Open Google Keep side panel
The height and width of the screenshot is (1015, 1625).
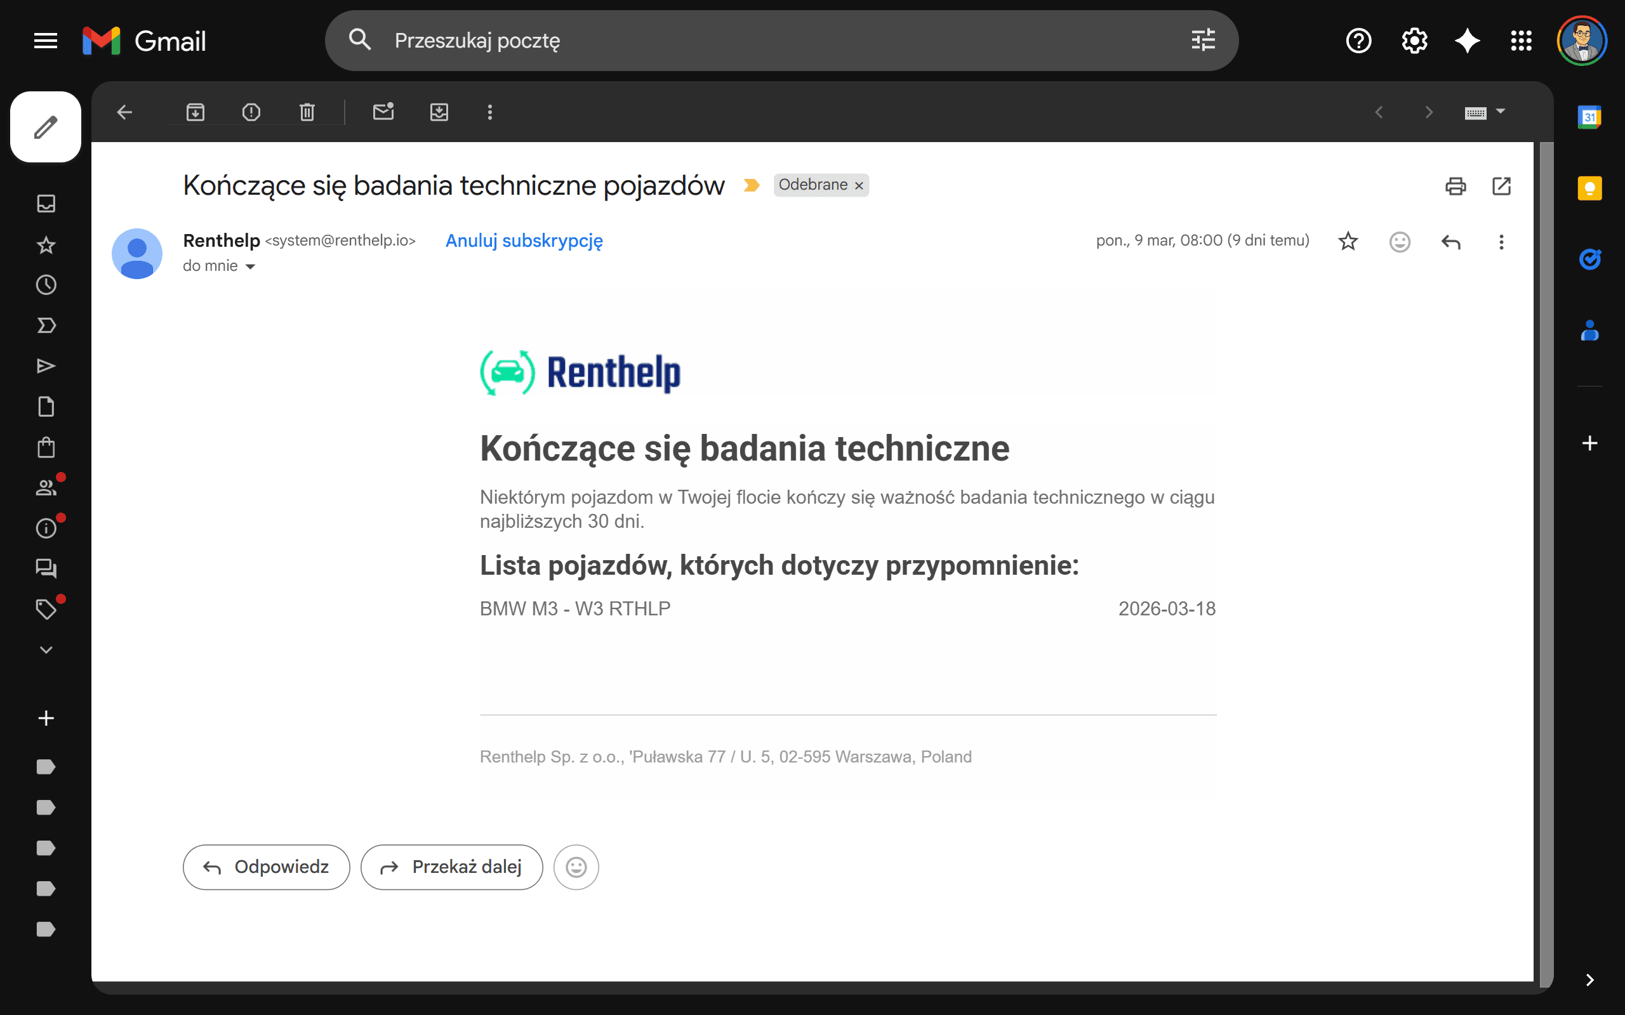coord(1589,188)
